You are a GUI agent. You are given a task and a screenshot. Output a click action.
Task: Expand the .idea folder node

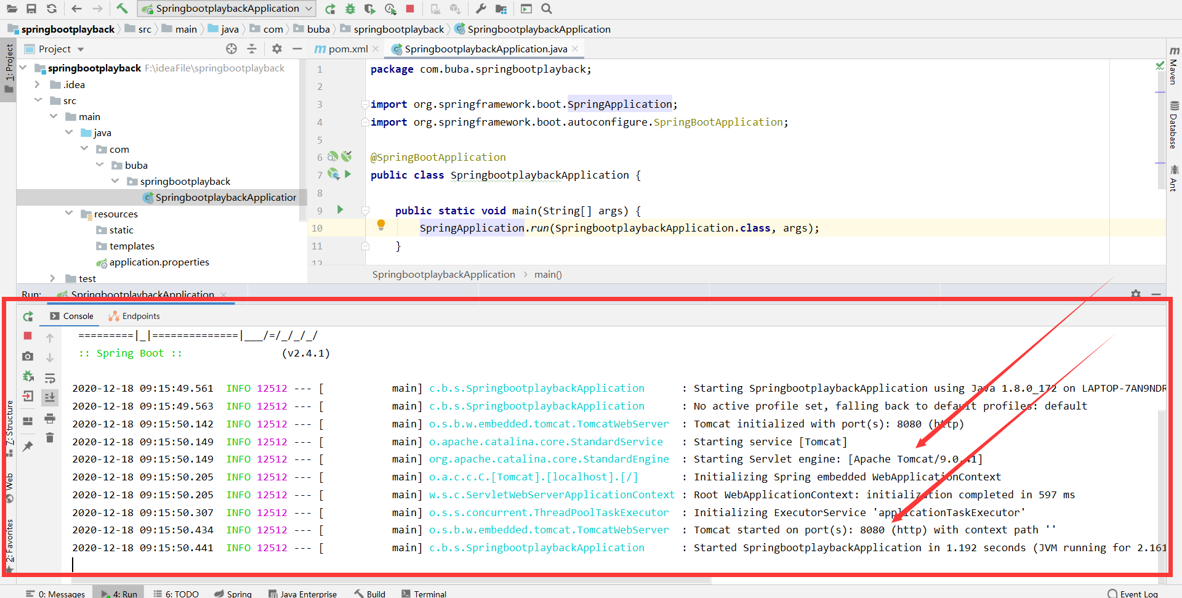click(x=38, y=84)
